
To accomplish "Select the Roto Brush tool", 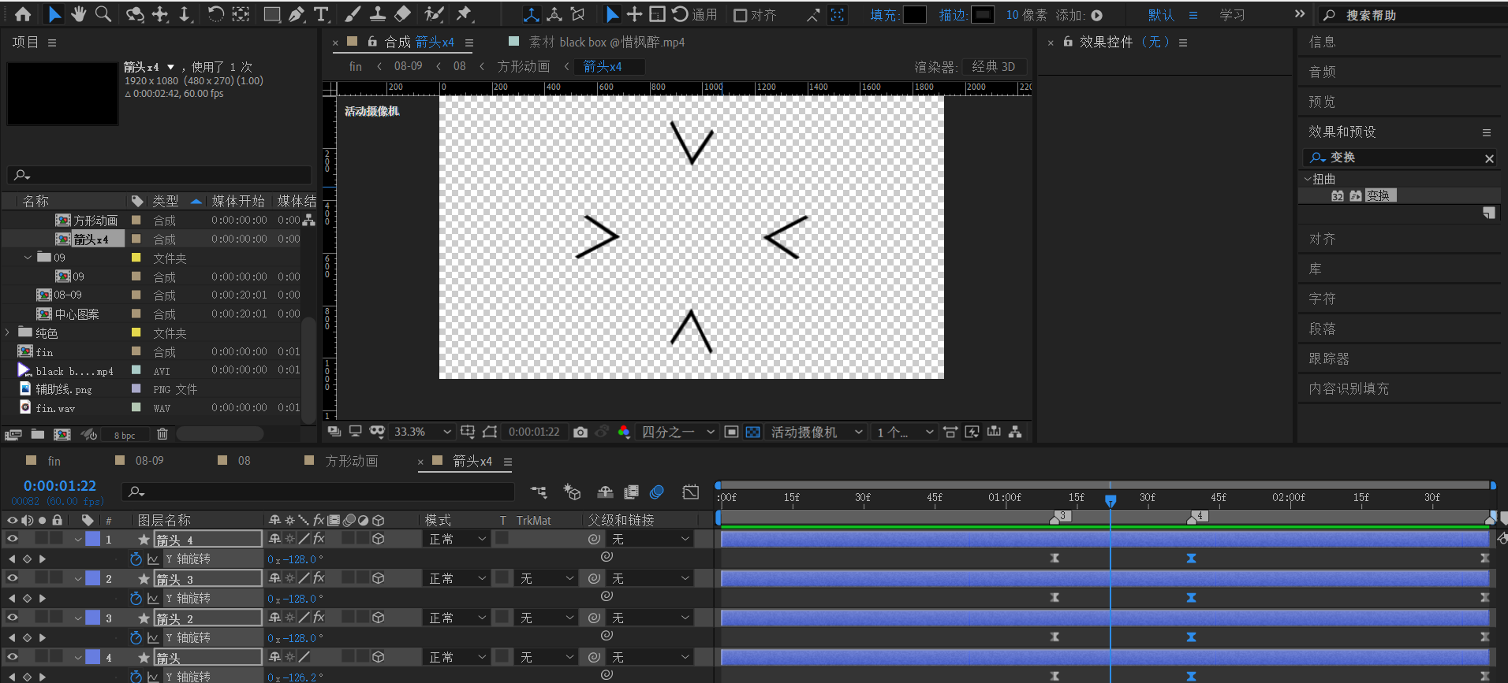I will pos(434,14).
